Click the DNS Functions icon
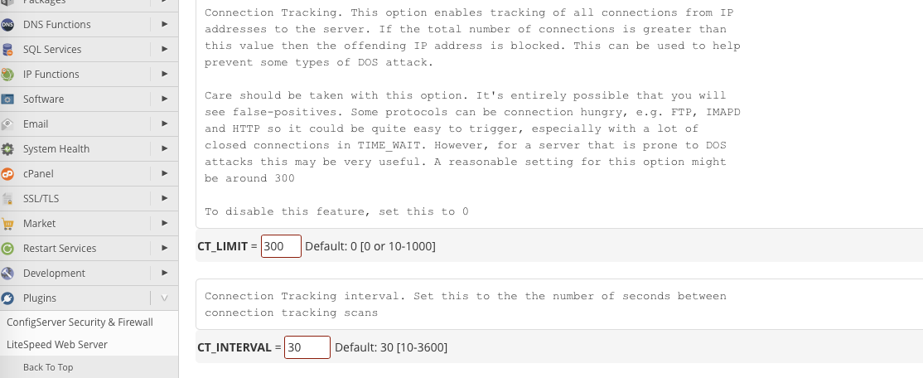The height and width of the screenshot is (378, 923). point(7,25)
